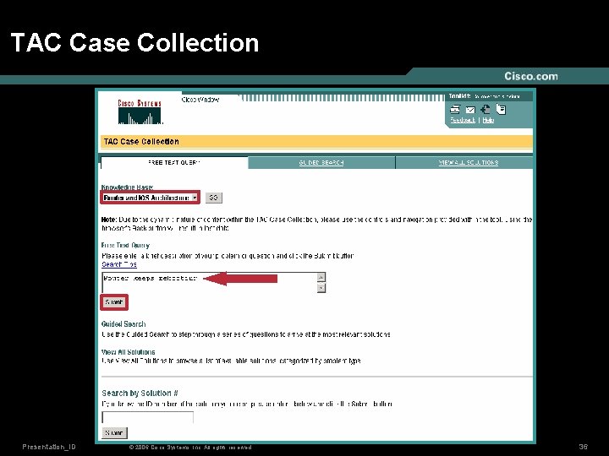Click the View All Solutions section heading
609x456 pixels.
tap(129, 352)
